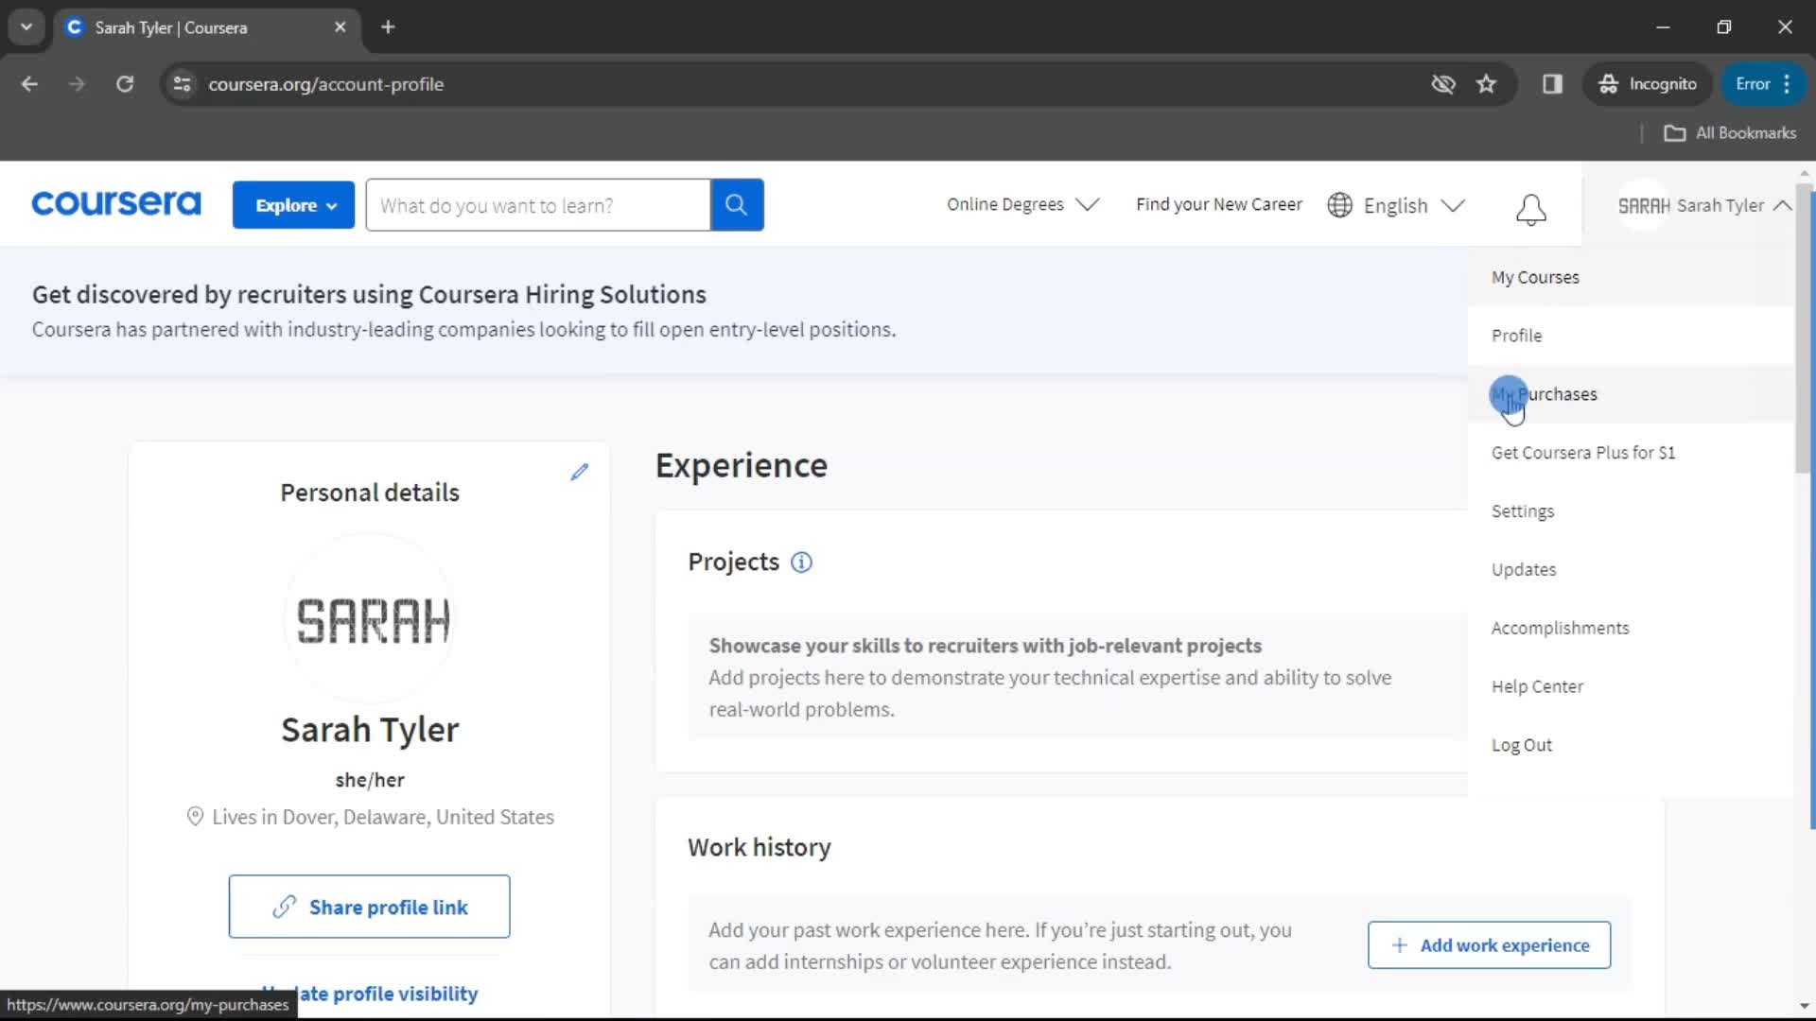The image size is (1816, 1021).
Task: Click the search magnifier icon
Action: (x=737, y=206)
